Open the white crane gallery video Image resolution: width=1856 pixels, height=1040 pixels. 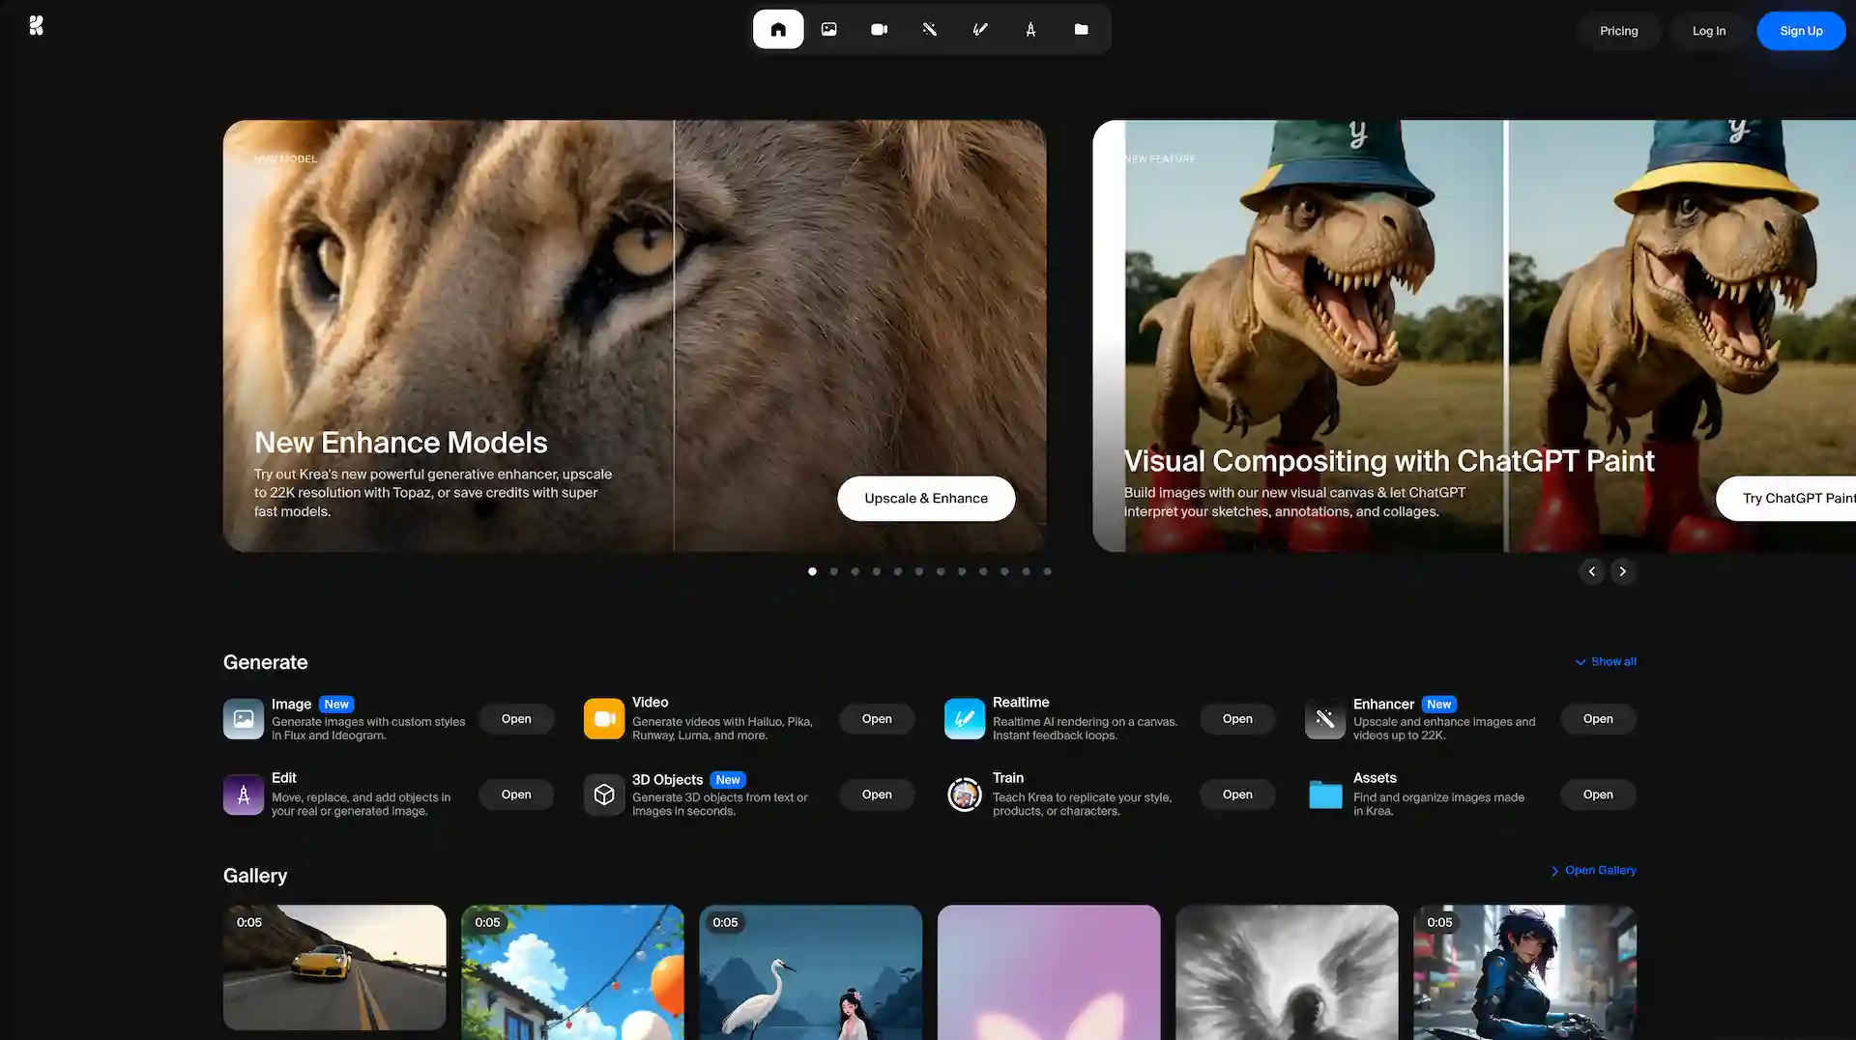[810, 972]
